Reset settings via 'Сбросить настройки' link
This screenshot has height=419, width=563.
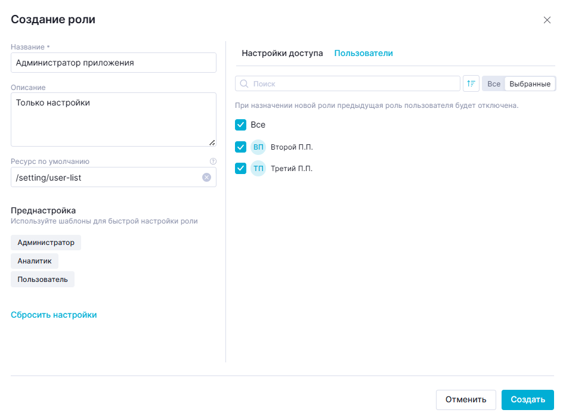(x=54, y=315)
